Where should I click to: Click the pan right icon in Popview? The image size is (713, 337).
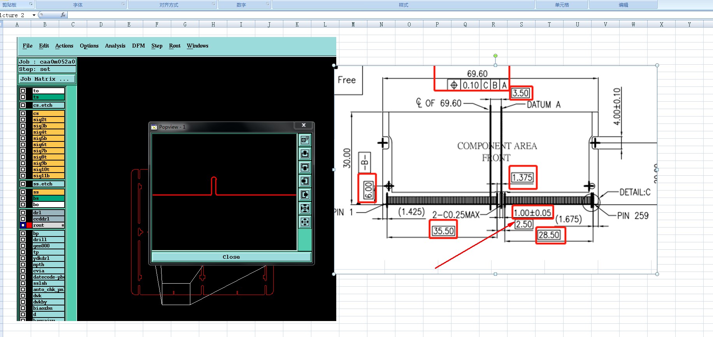point(305,194)
